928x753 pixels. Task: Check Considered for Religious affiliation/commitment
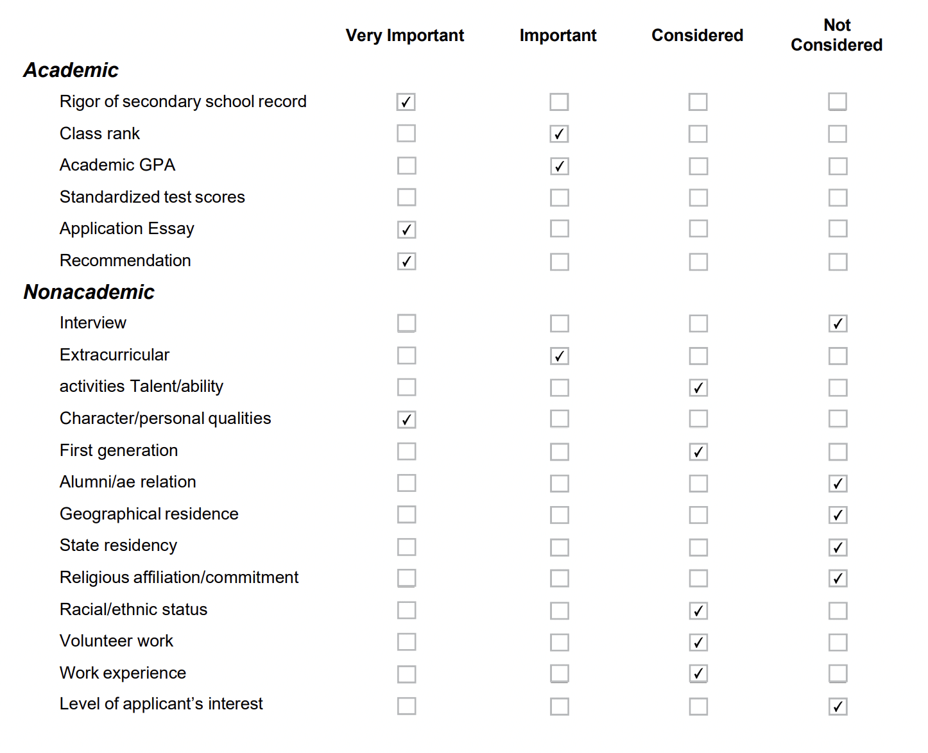pos(698,578)
